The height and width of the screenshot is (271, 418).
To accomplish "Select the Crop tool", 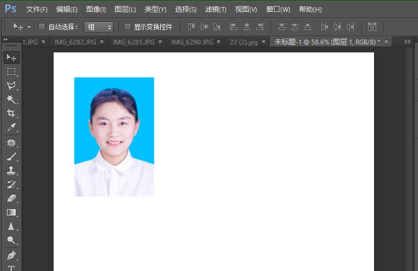I will click(11, 113).
